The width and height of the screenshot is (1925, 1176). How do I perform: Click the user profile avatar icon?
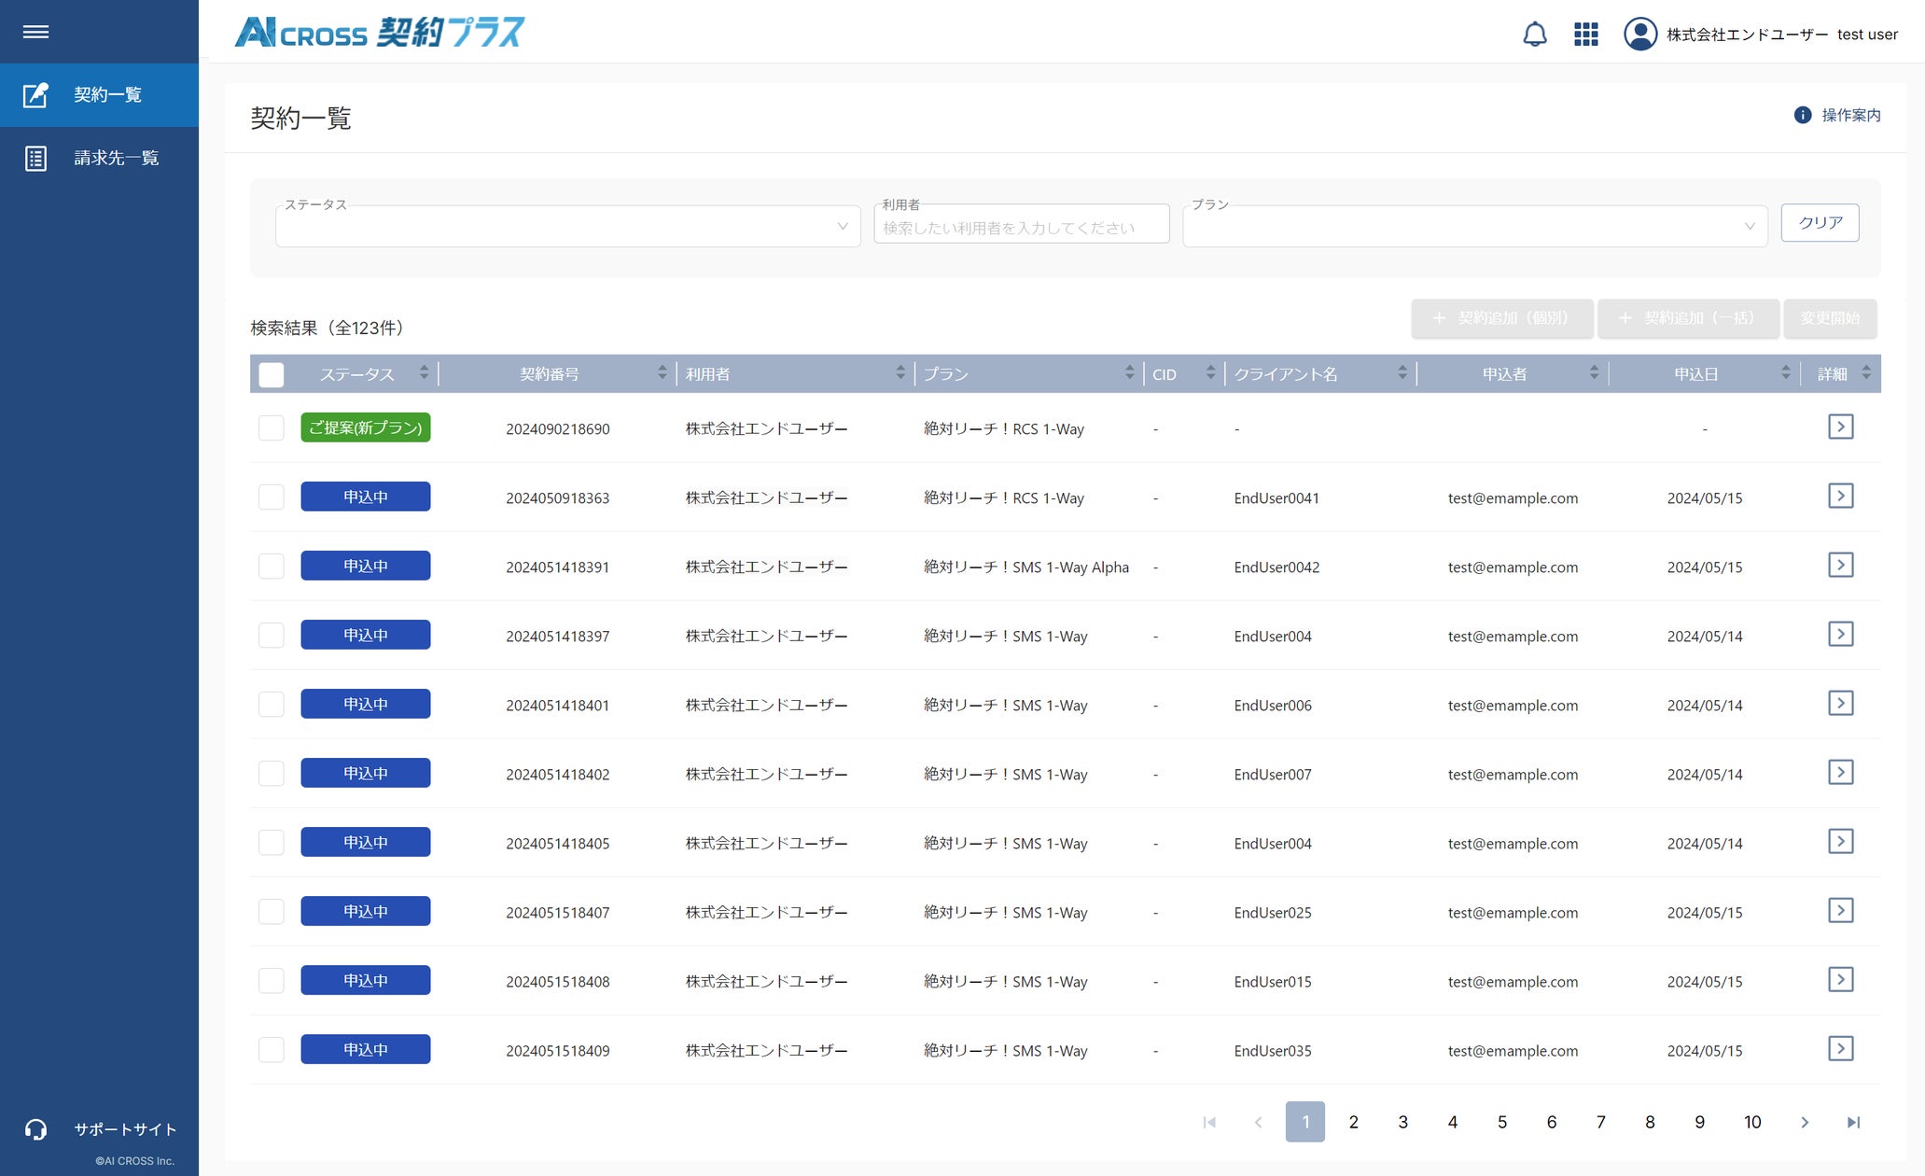pyautogui.click(x=1639, y=35)
